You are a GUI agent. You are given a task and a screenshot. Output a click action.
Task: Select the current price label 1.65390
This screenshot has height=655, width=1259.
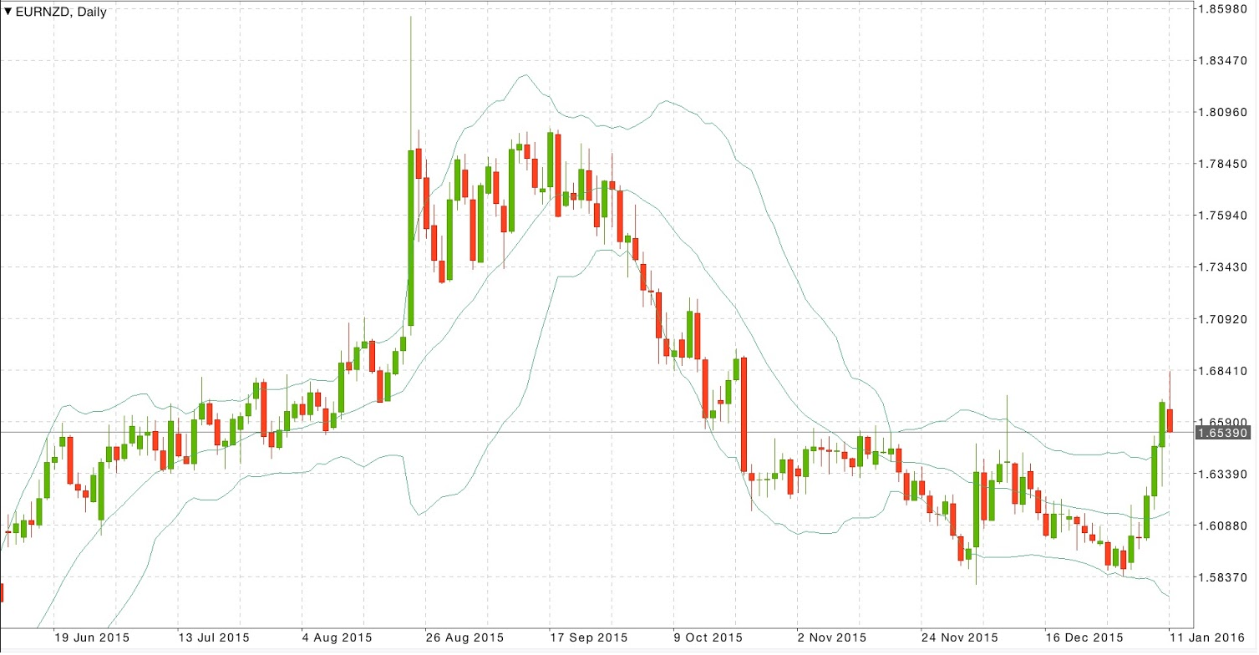click(1224, 433)
